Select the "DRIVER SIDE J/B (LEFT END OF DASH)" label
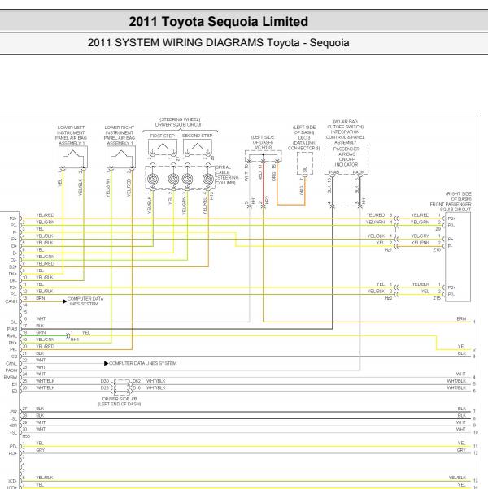The width and height of the screenshot is (488, 489). (120, 401)
